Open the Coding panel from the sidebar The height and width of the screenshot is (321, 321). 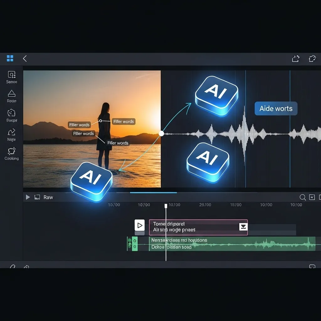pos(11,154)
